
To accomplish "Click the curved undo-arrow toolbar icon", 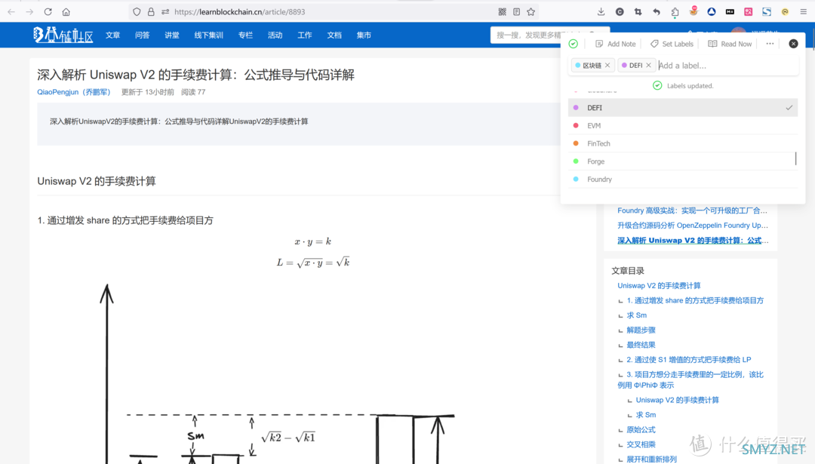I will [657, 11].
